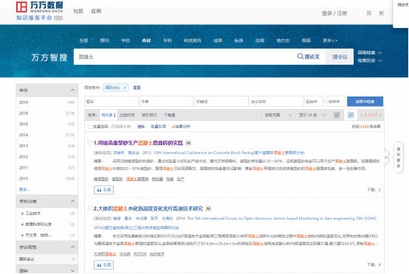The height and width of the screenshot is (274, 409).
Task: Click the 登录 / 注册 link
Action: [334, 13]
